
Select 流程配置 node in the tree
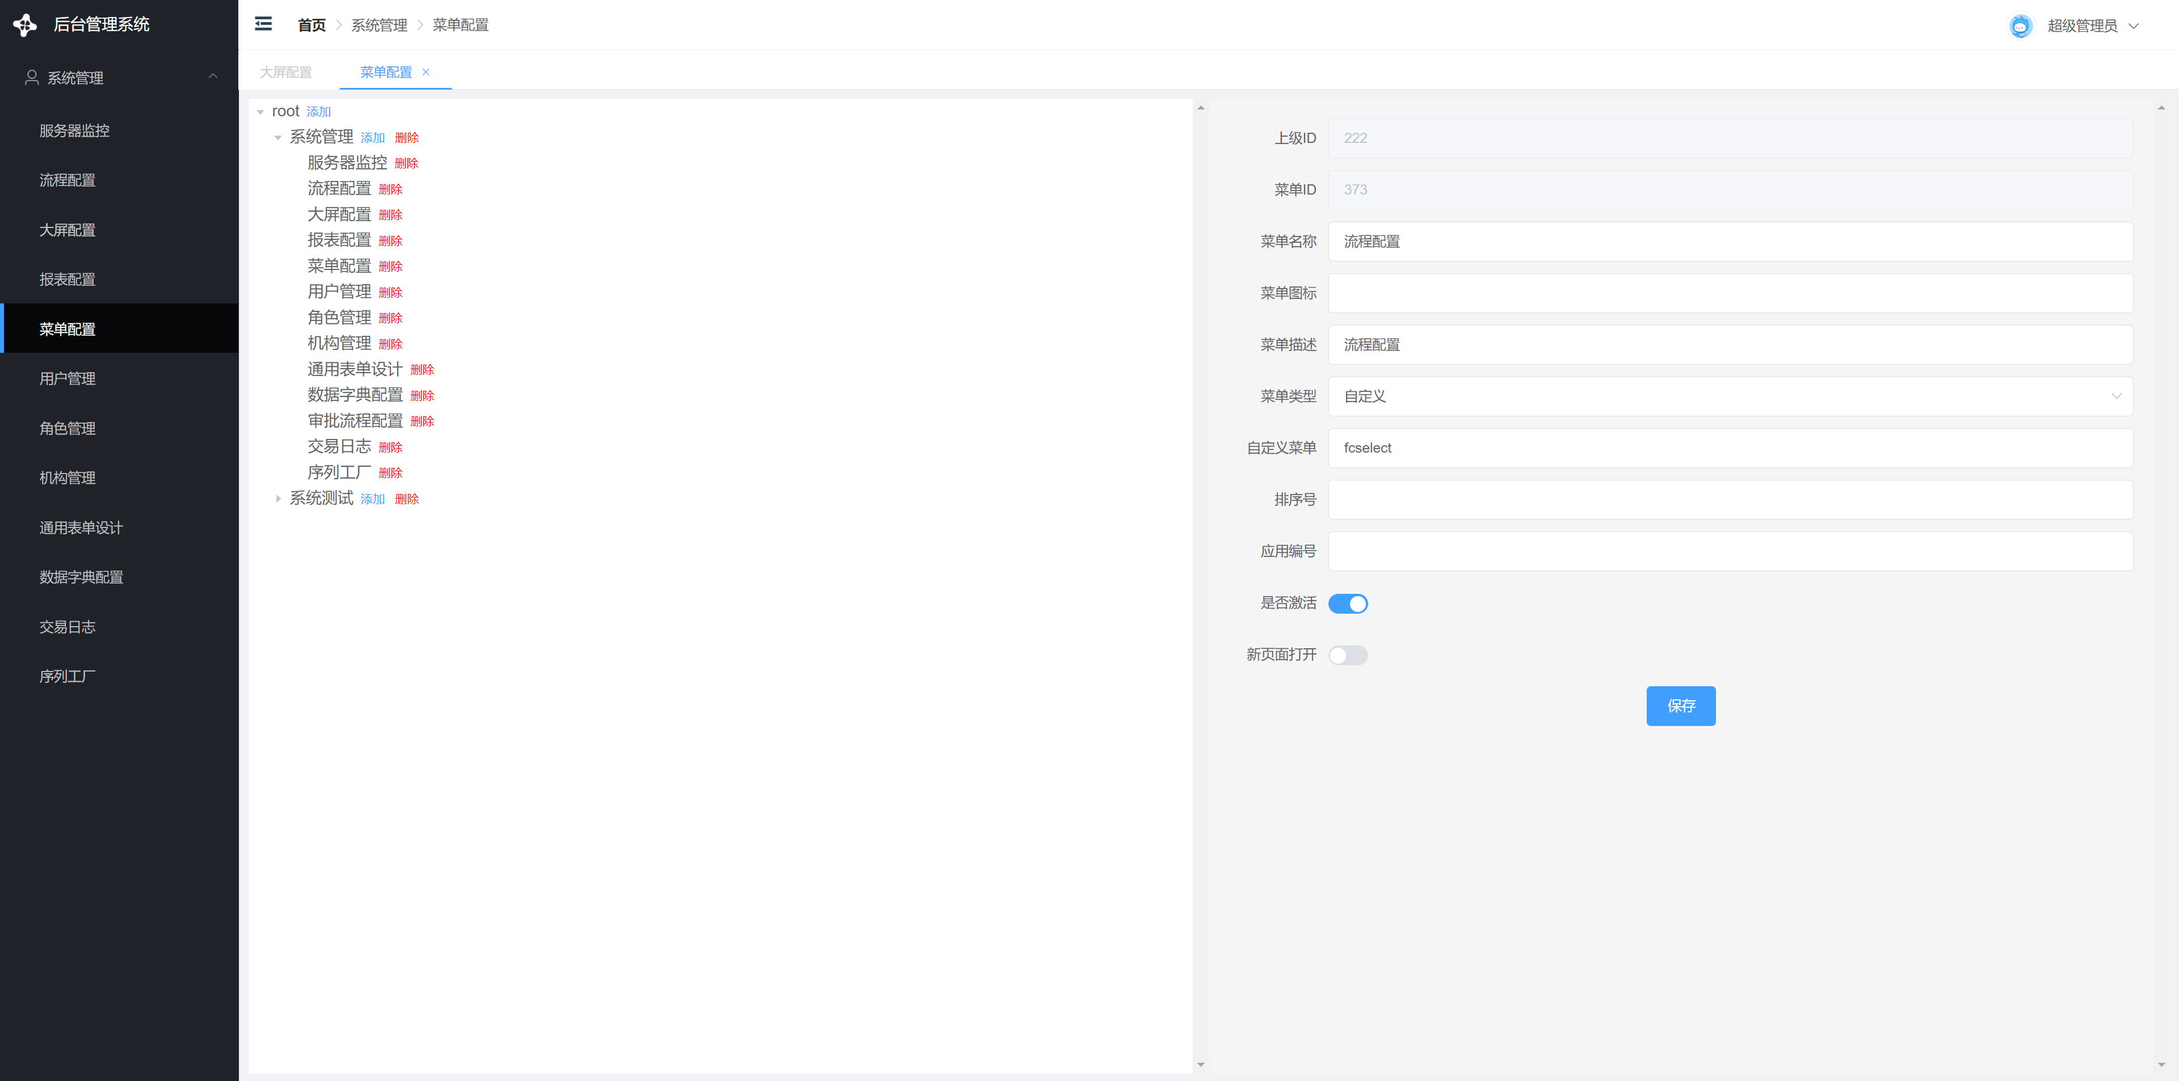[x=339, y=188]
